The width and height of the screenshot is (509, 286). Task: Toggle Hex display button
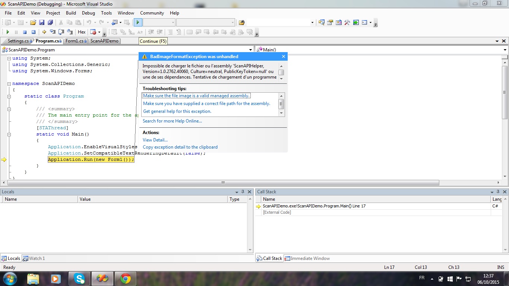[82, 32]
